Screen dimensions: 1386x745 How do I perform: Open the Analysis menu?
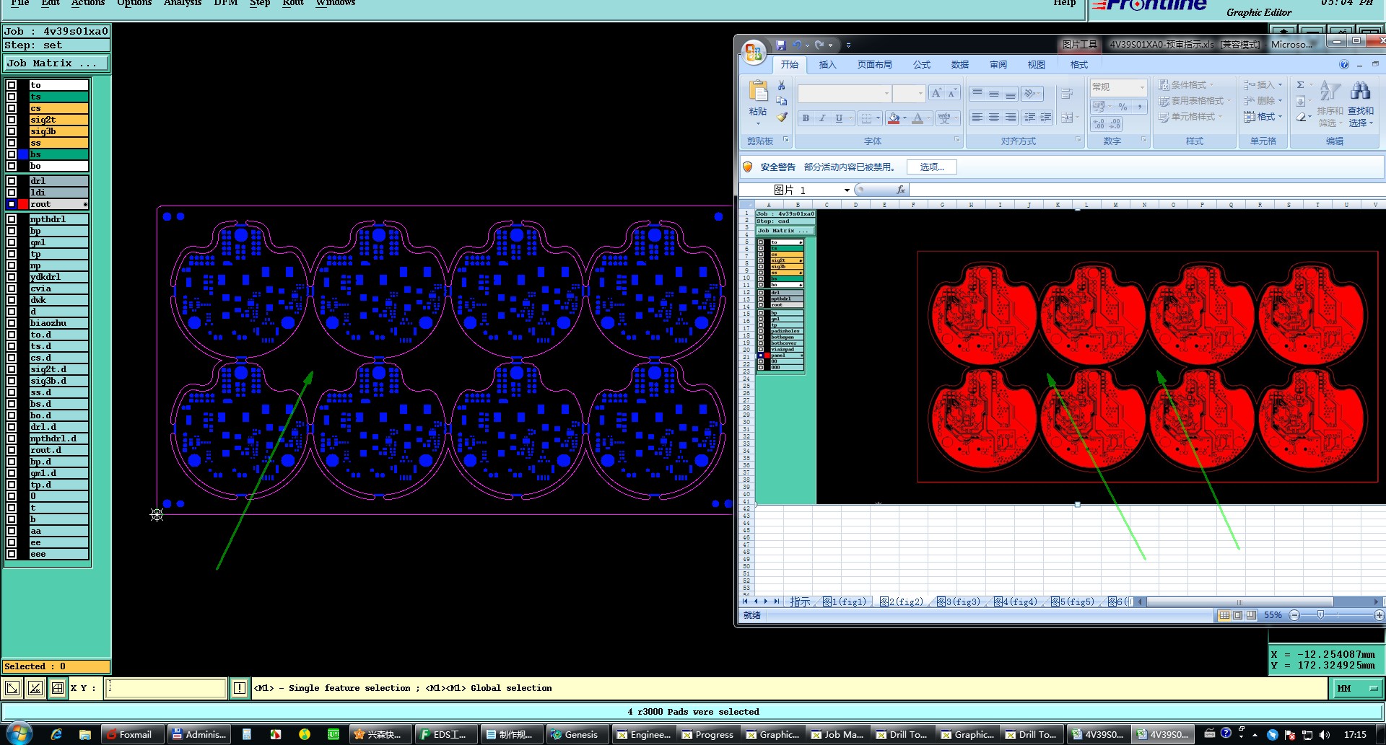coord(182,3)
